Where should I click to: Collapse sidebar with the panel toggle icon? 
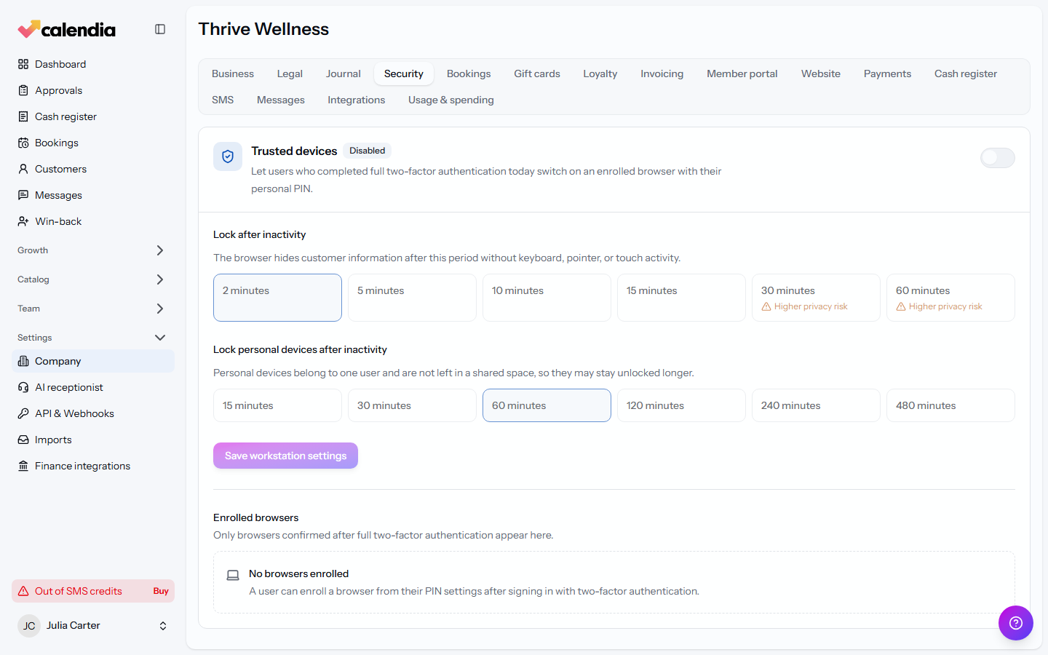[x=160, y=29]
